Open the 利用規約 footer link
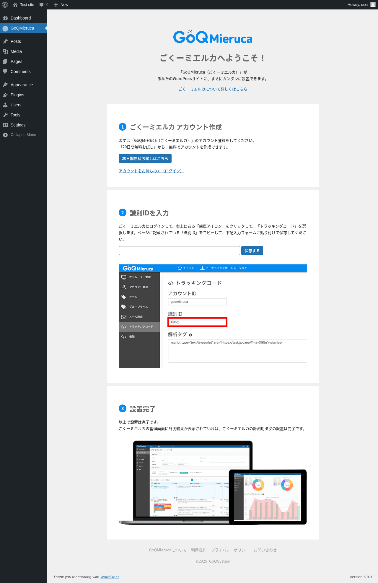 point(199,550)
